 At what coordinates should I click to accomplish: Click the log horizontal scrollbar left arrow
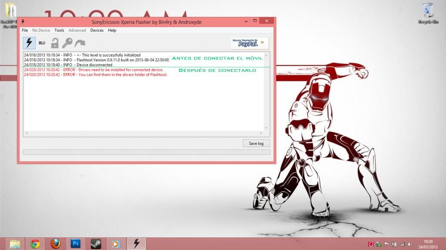click(27, 133)
